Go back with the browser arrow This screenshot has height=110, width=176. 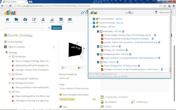pos(2,6)
